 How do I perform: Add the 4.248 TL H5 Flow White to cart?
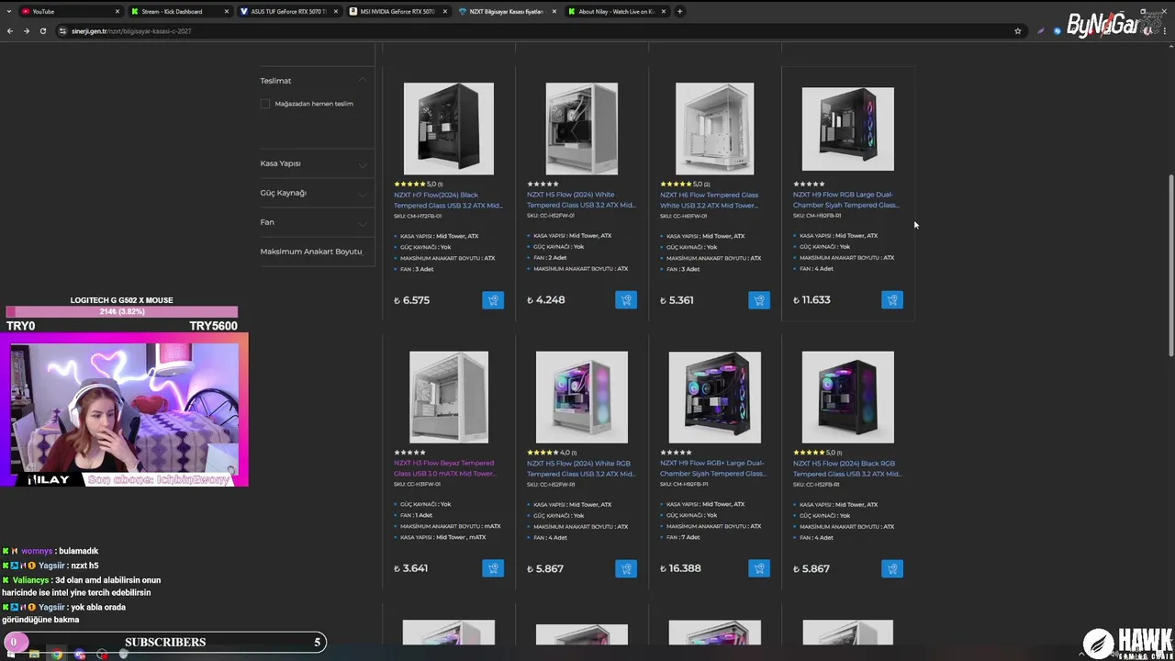pos(626,300)
